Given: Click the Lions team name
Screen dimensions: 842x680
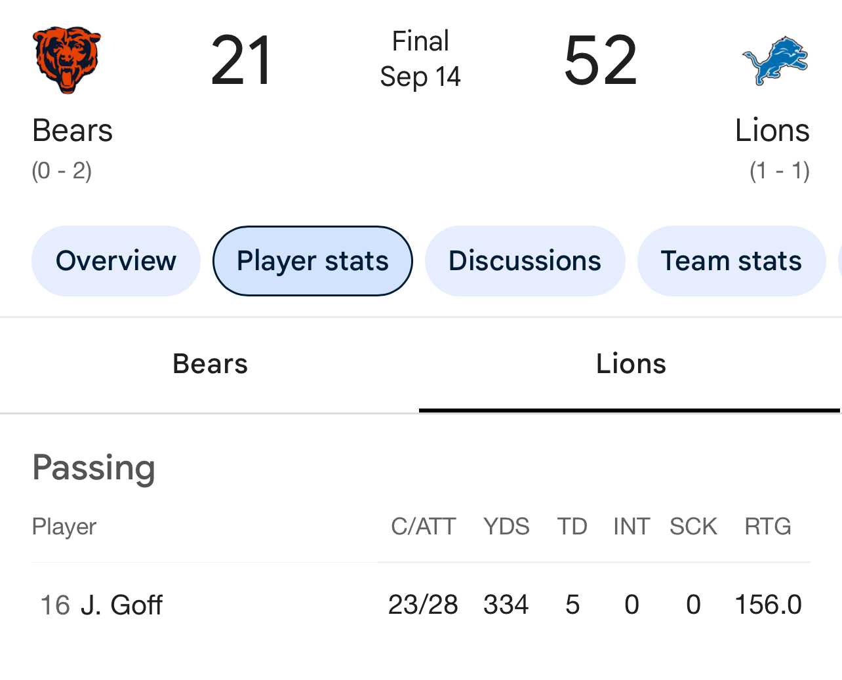Looking at the screenshot, I should coord(772,130).
